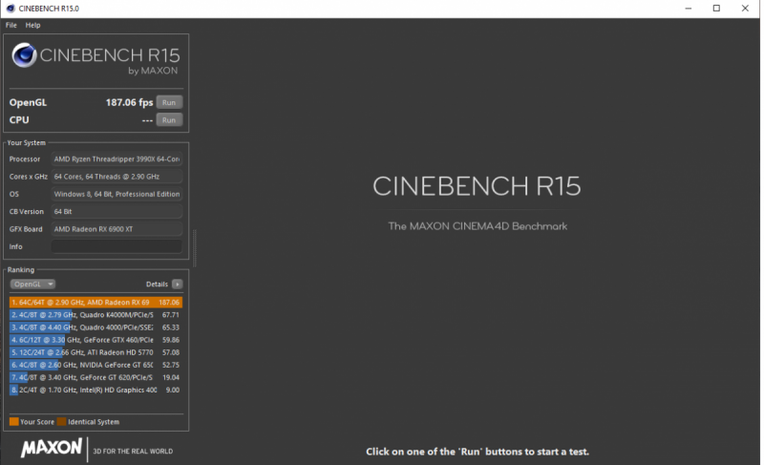Click the GFX Board field Radeon RX 6900 XT
This screenshot has width=764, height=465.
tap(117, 229)
